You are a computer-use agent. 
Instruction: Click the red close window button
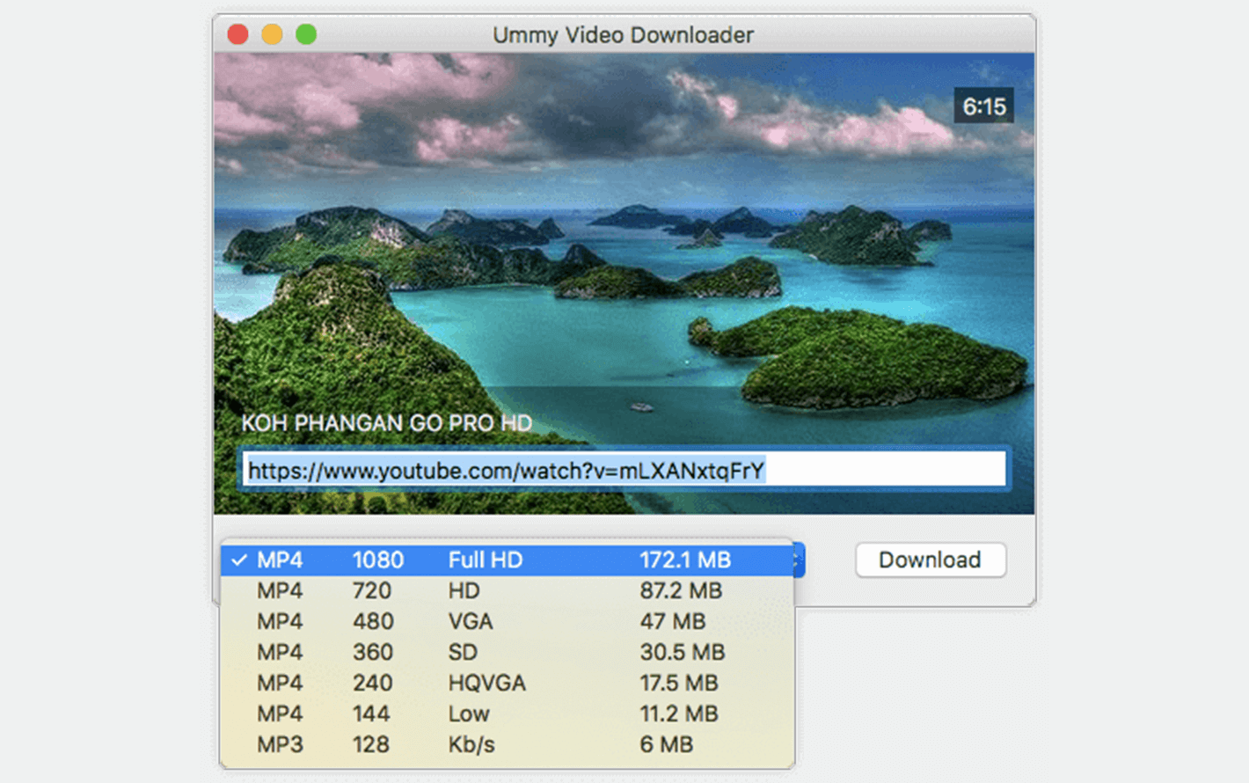point(237,34)
